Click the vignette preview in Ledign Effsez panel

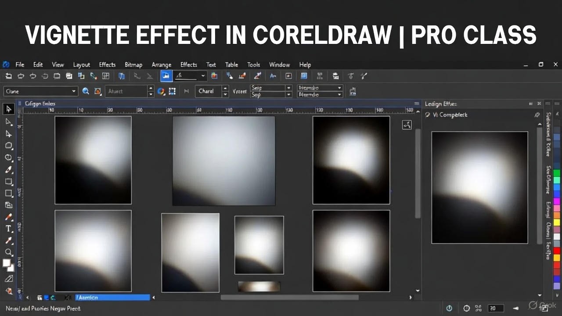coord(479,187)
